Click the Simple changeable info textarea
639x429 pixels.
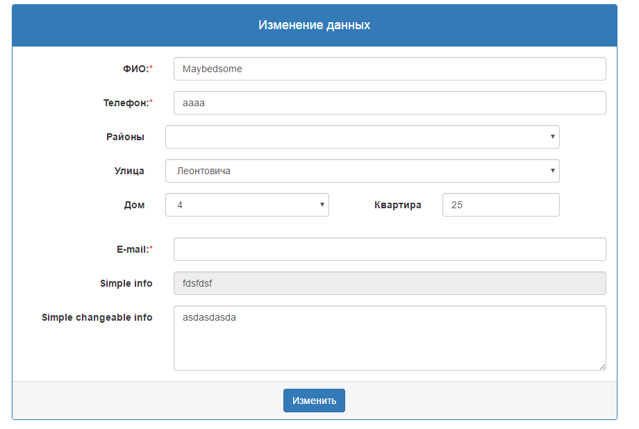point(390,338)
